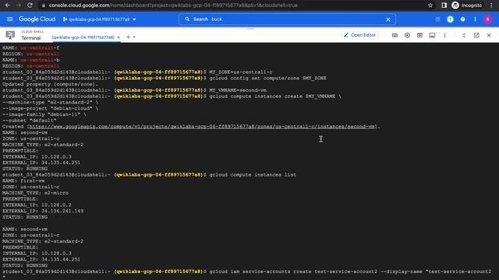Click the 'MACHINE_TYPE: e2-micro' line
The height and width of the screenshot is (280, 499).
tap(35, 193)
